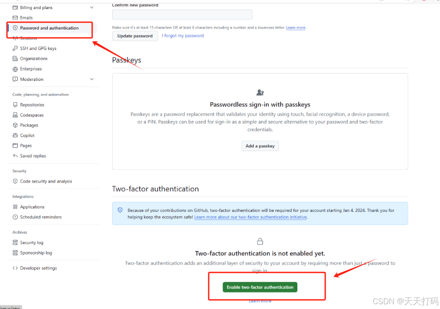
Task: Select the Emails sidebar icon
Action: point(14,17)
